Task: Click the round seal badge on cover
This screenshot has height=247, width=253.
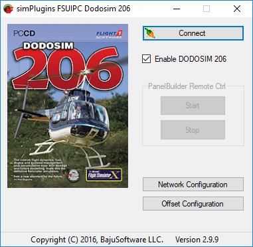Action: pyautogui.click(x=73, y=175)
